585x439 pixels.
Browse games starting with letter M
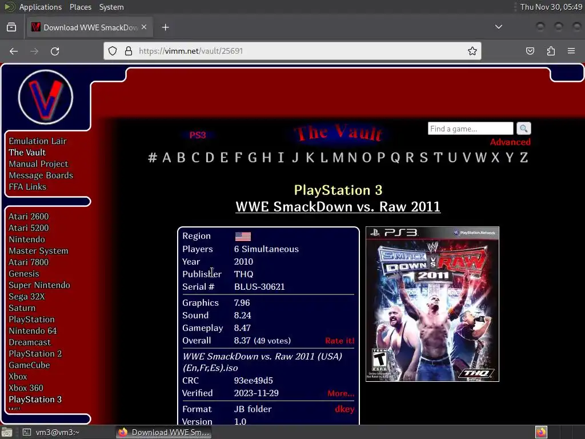click(x=338, y=158)
